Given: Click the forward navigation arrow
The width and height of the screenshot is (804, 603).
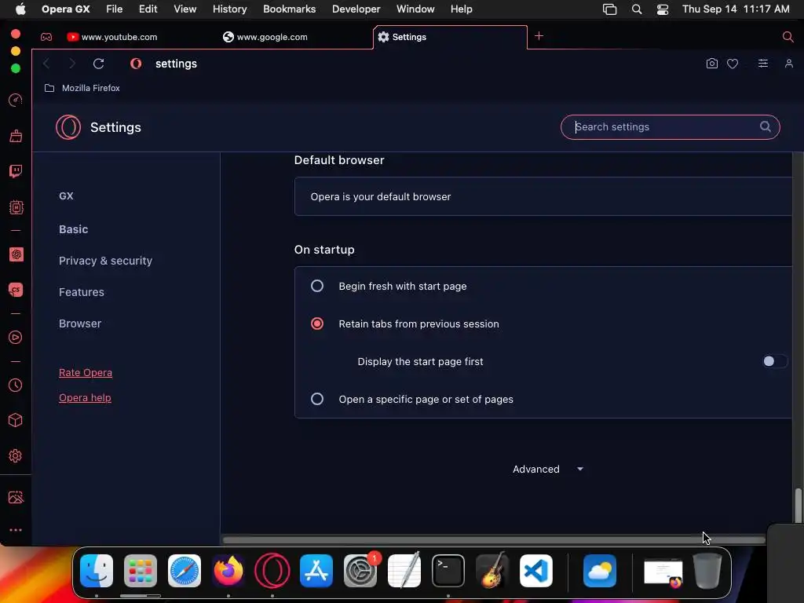Looking at the screenshot, I should click(x=71, y=64).
